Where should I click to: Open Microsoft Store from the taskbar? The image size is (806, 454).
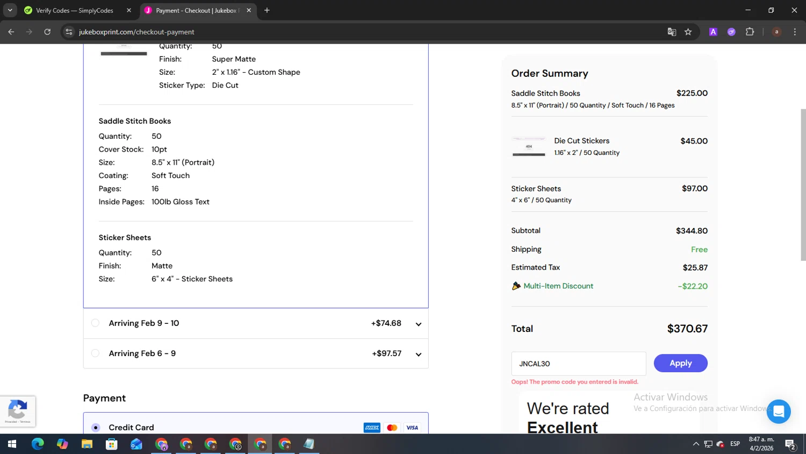coord(112,444)
